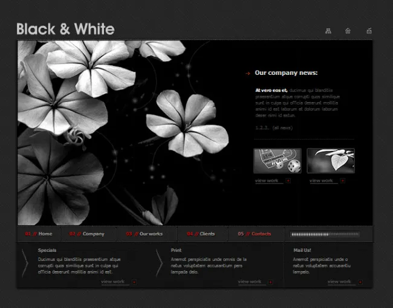Click the striped progress bar in navigation
The image size is (393, 308).
pos(325,234)
